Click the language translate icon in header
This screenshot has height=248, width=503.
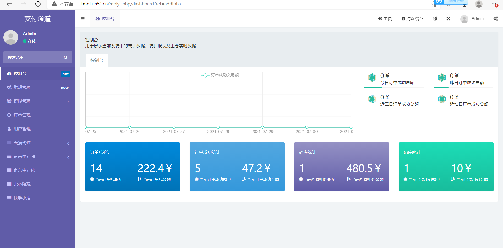[435, 19]
